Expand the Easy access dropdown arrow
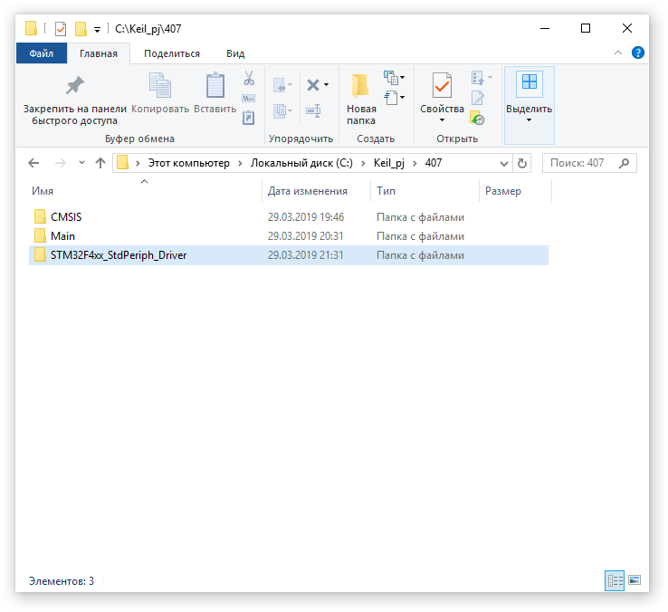 pos(402,98)
